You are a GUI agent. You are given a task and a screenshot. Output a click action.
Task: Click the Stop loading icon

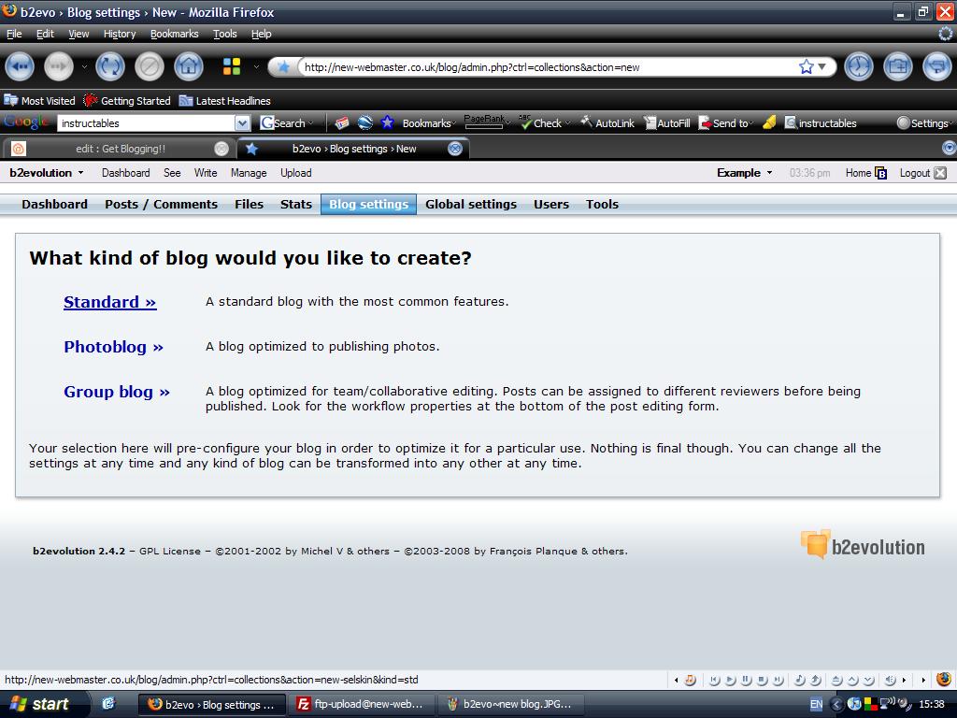pyautogui.click(x=150, y=66)
